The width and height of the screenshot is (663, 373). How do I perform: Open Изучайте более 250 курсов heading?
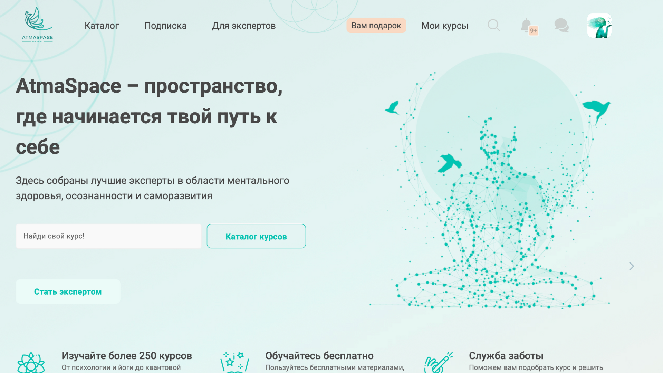point(127,356)
